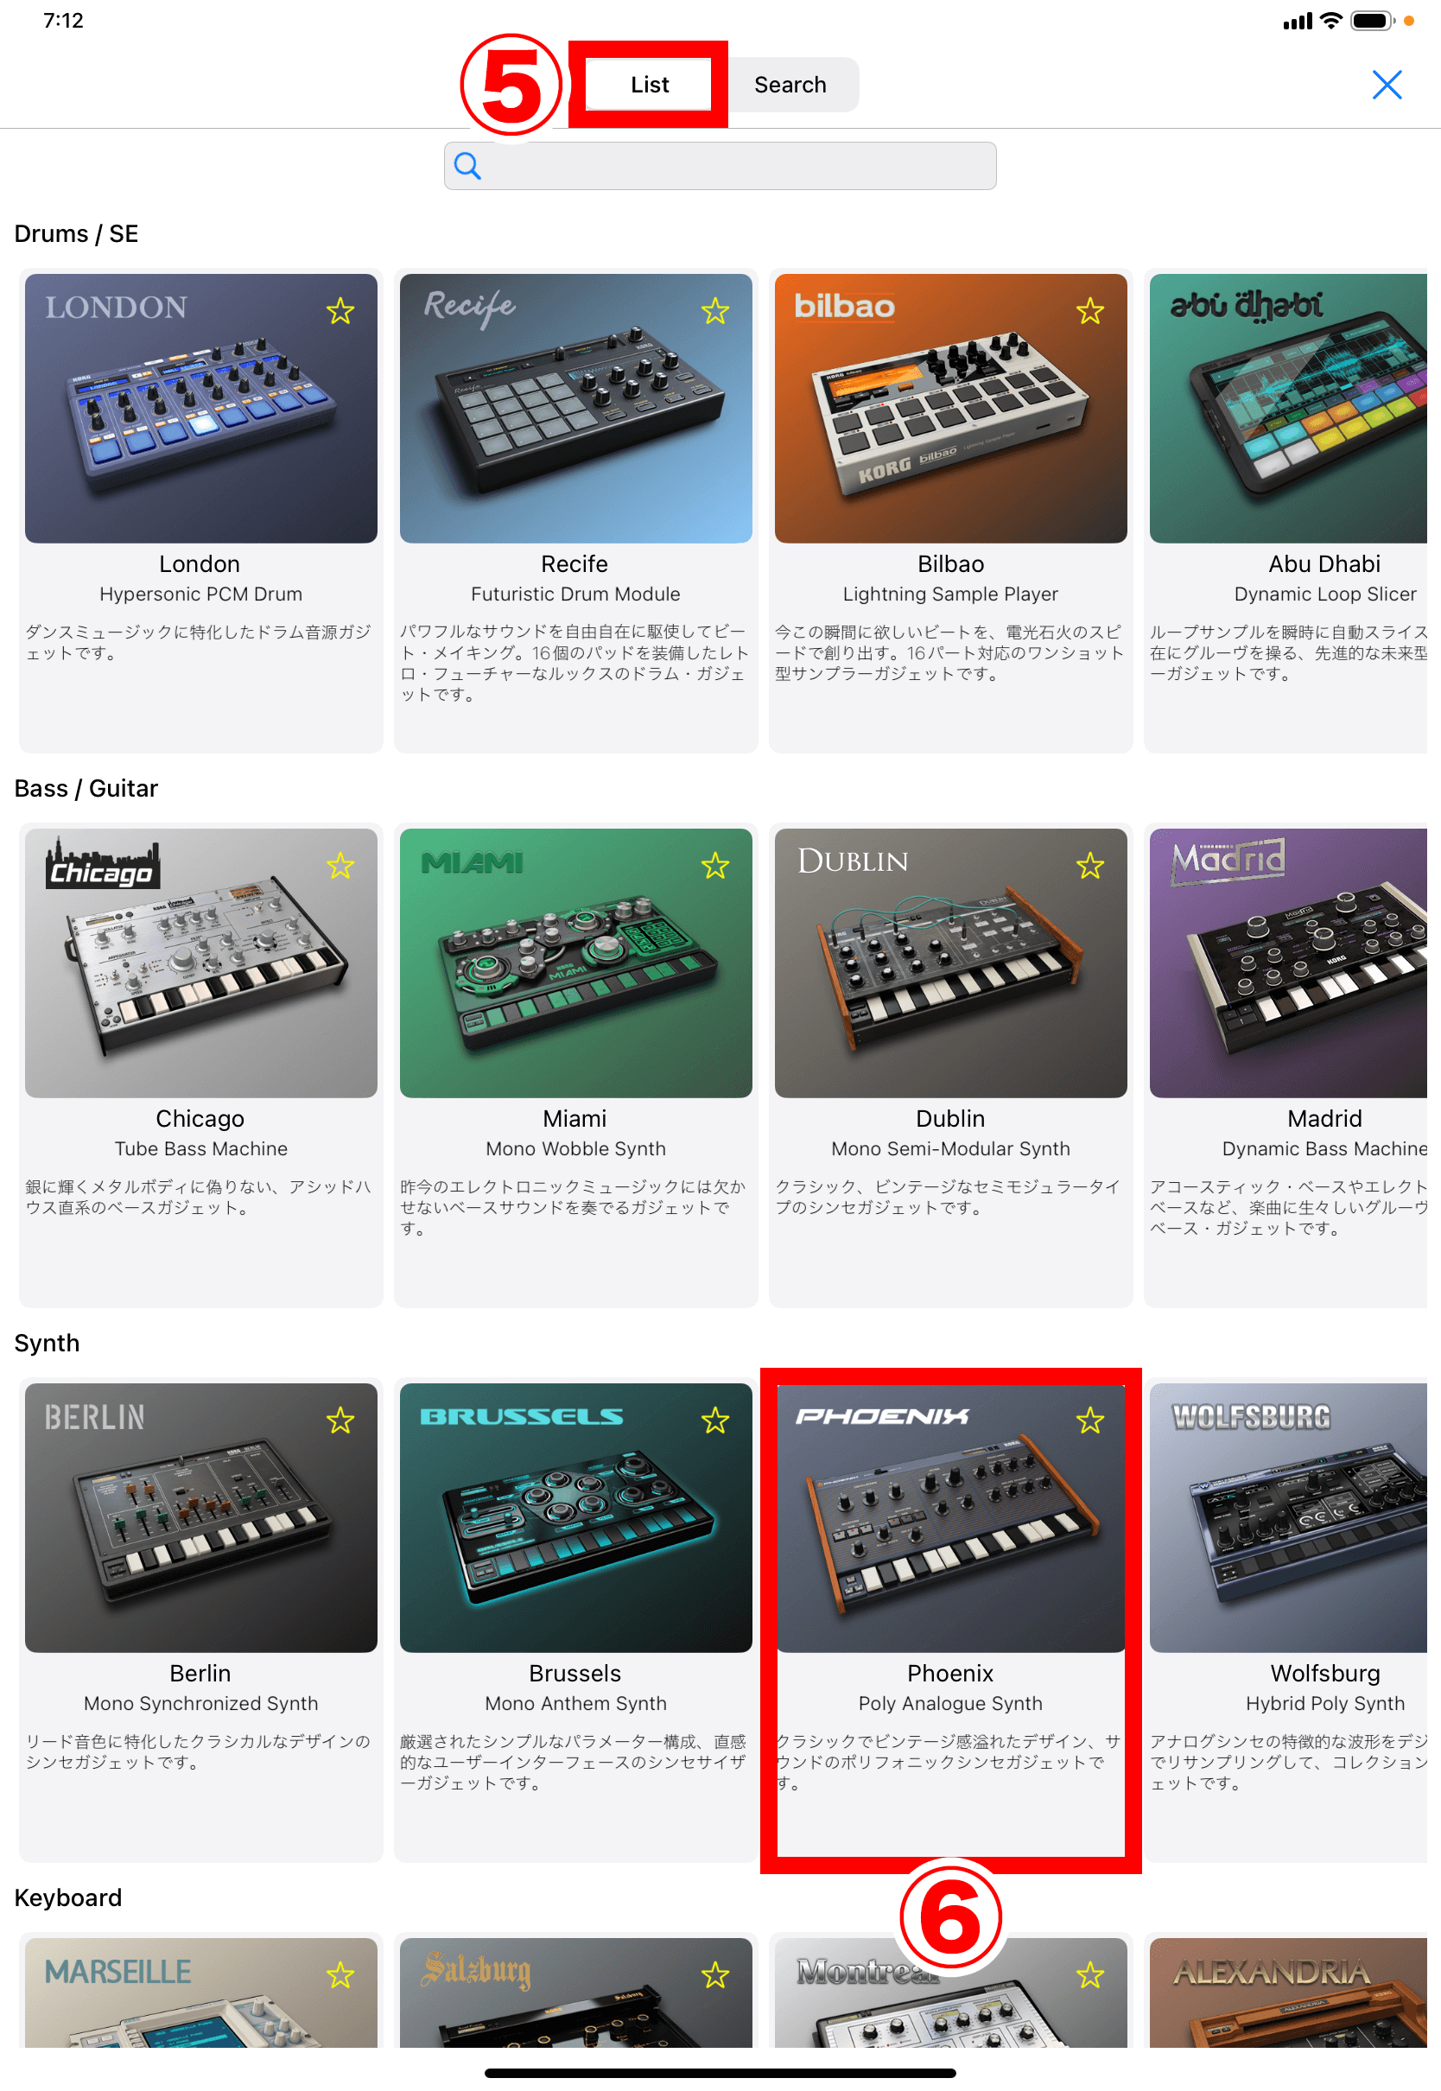Image resolution: width=1441 pixels, height=2091 pixels.
Task: Pick the Abu Dhabi loop slicer
Action: tap(1292, 511)
